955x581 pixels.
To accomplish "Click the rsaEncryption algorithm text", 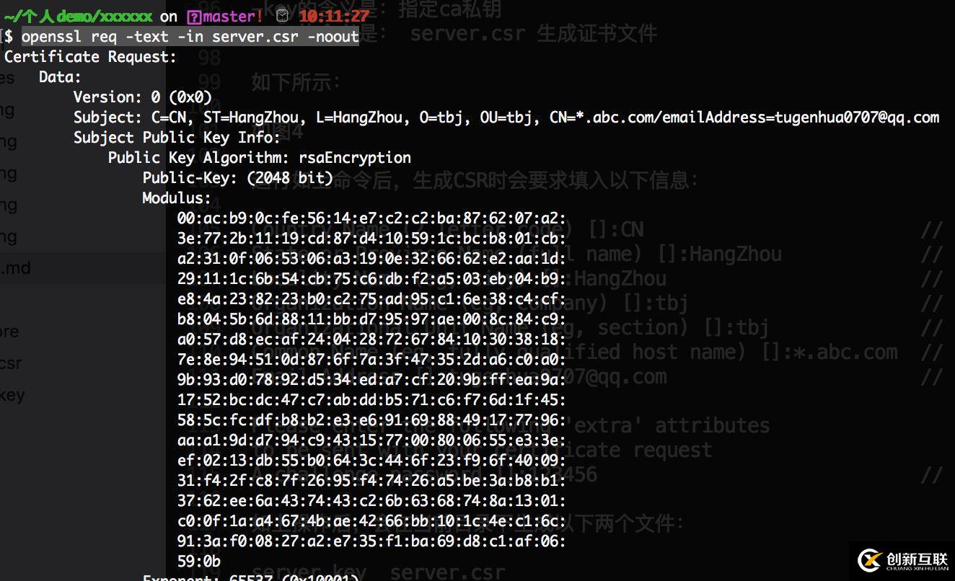I will tap(355, 157).
